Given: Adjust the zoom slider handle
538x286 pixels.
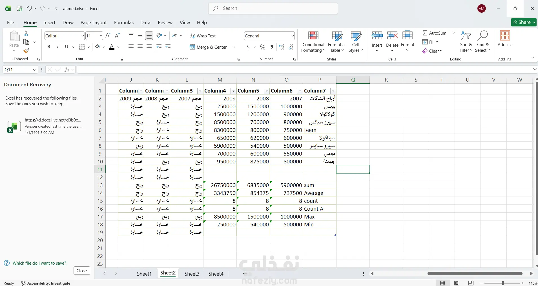Looking at the screenshot, I should [x=503, y=283].
